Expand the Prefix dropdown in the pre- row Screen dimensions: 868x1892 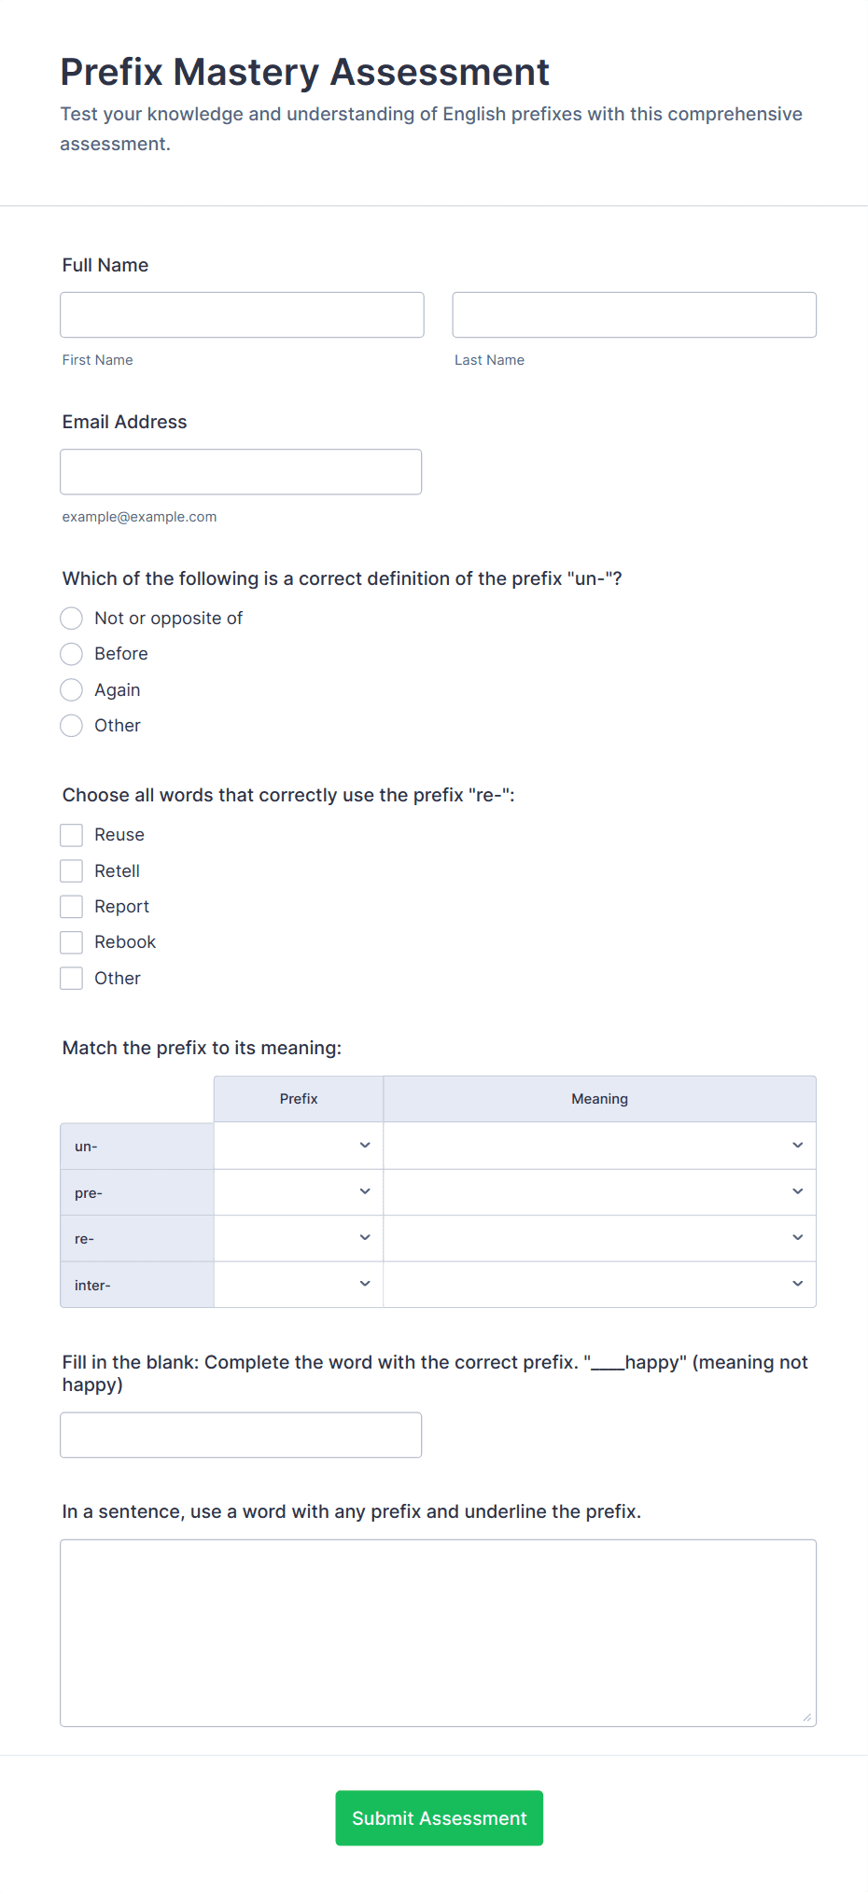pos(298,1191)
